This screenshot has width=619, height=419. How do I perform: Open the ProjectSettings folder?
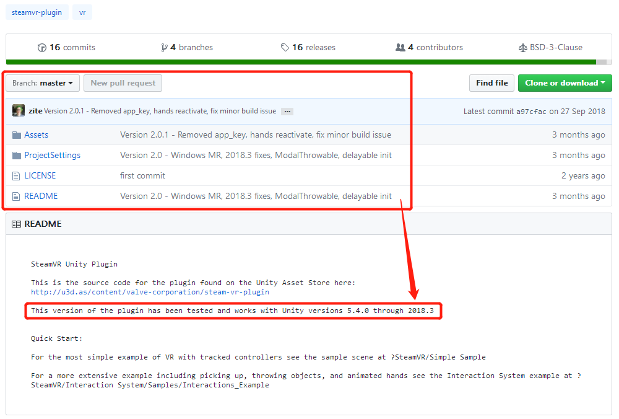tap(52, 156)
